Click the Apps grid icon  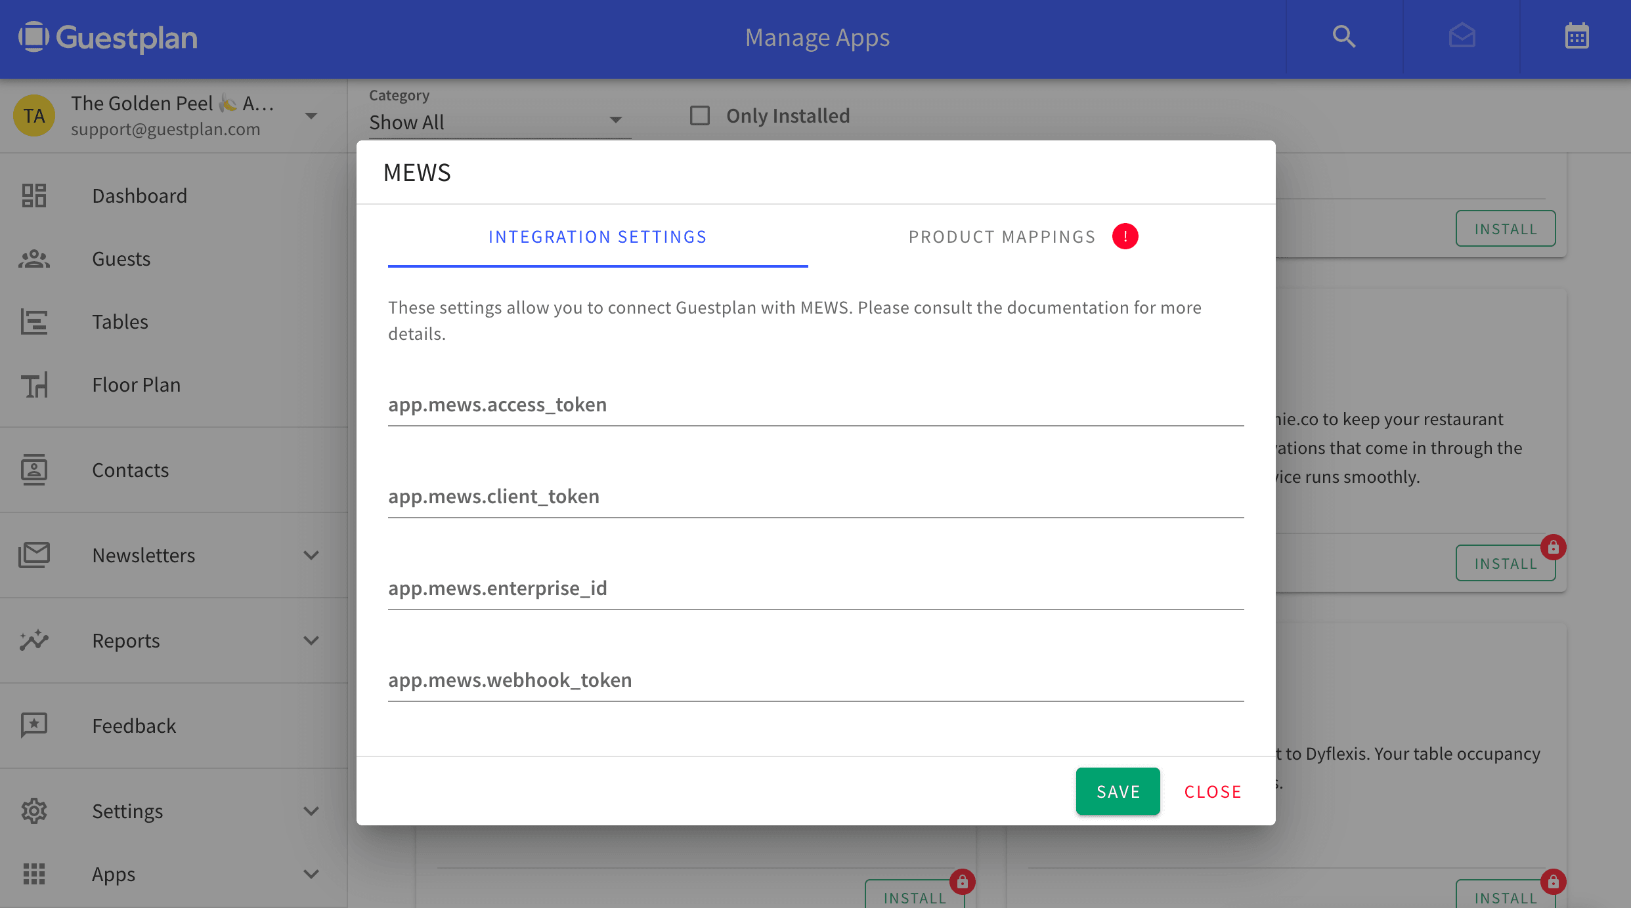pyautogui.click(x=34, y=874)
